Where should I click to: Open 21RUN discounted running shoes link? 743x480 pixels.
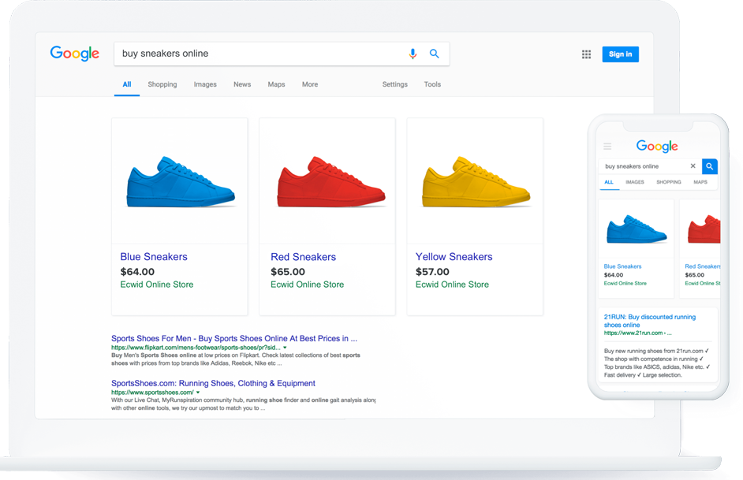click(x=650, y=321)
